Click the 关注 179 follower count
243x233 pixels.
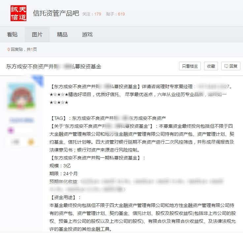(x=92, y=14)
